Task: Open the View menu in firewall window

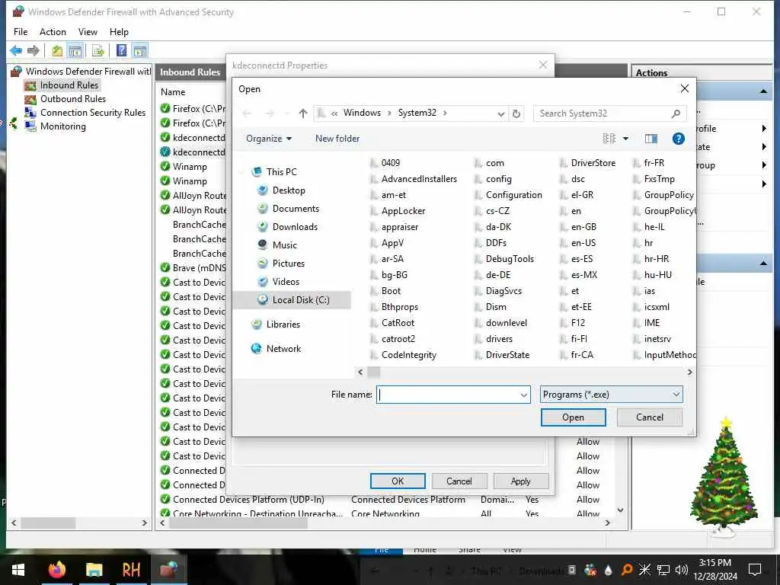Action: click(x=88, y=32)
